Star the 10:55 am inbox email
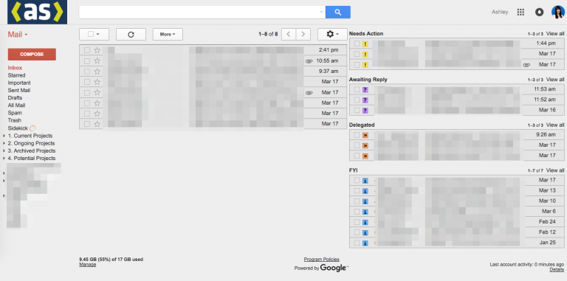567x281 pixels. [x=97, y=60]
